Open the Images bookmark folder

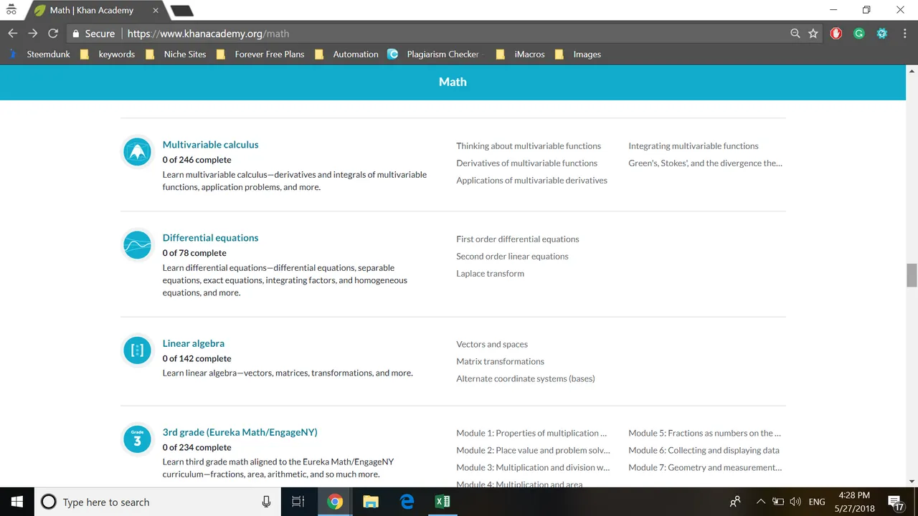point(578,54)
